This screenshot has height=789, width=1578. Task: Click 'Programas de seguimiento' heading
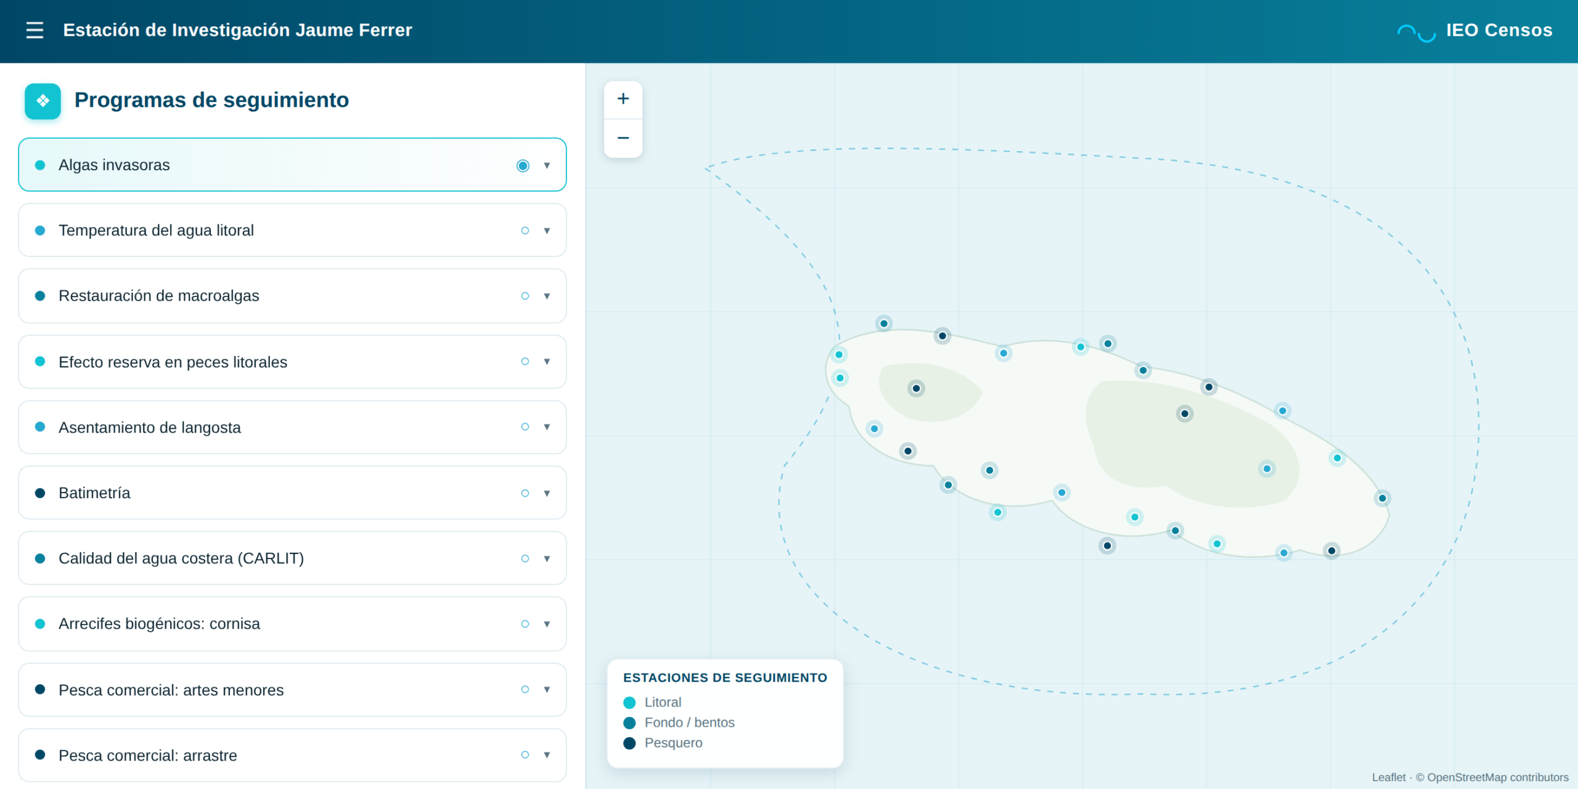(211, 100)
